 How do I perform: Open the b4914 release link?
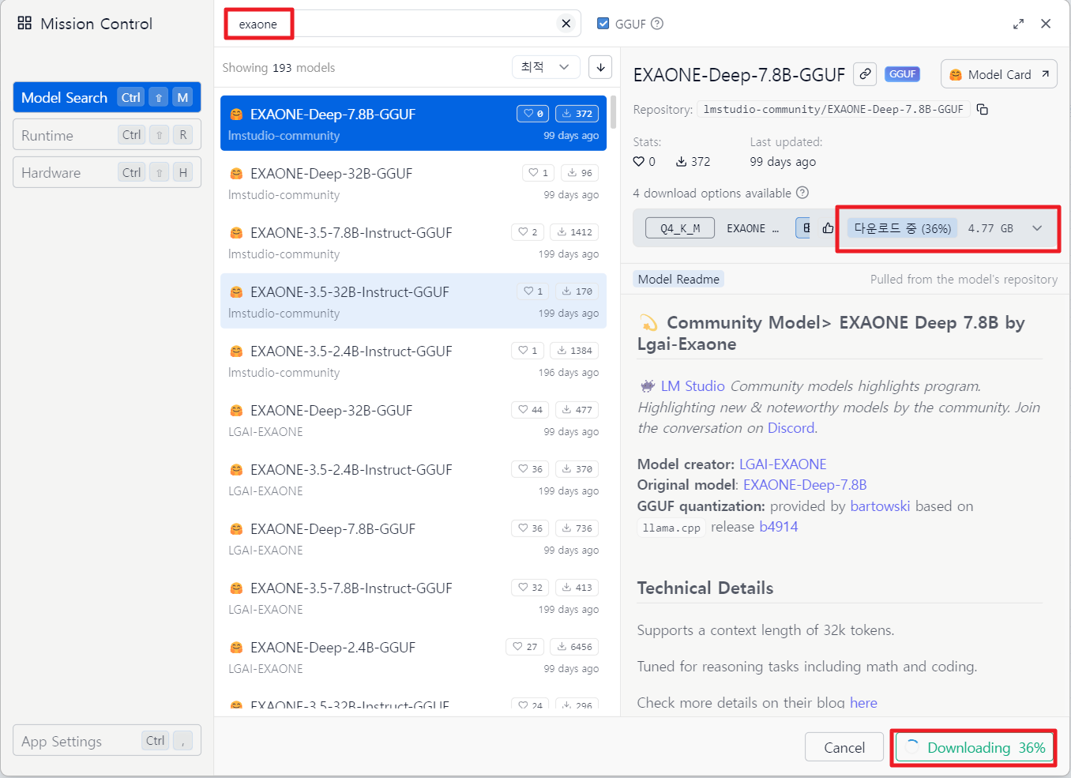(778, 526)
